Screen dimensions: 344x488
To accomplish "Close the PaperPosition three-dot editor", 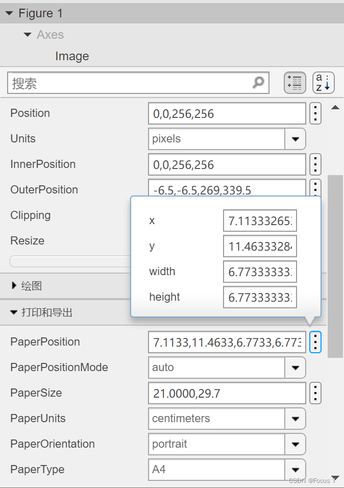I will (x=315, y=342).
